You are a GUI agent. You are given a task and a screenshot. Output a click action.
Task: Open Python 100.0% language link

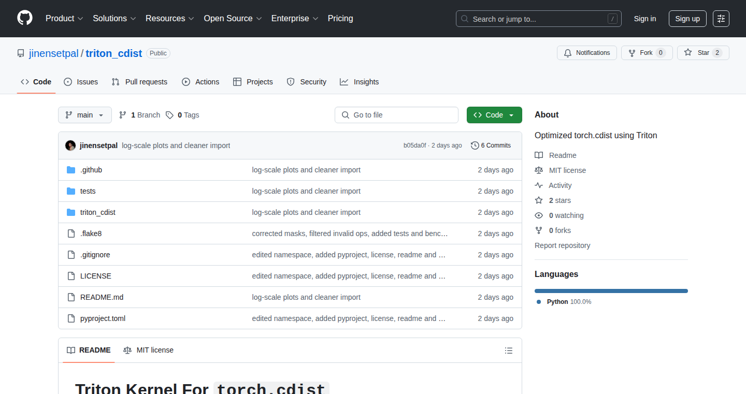tap(564, 301)
